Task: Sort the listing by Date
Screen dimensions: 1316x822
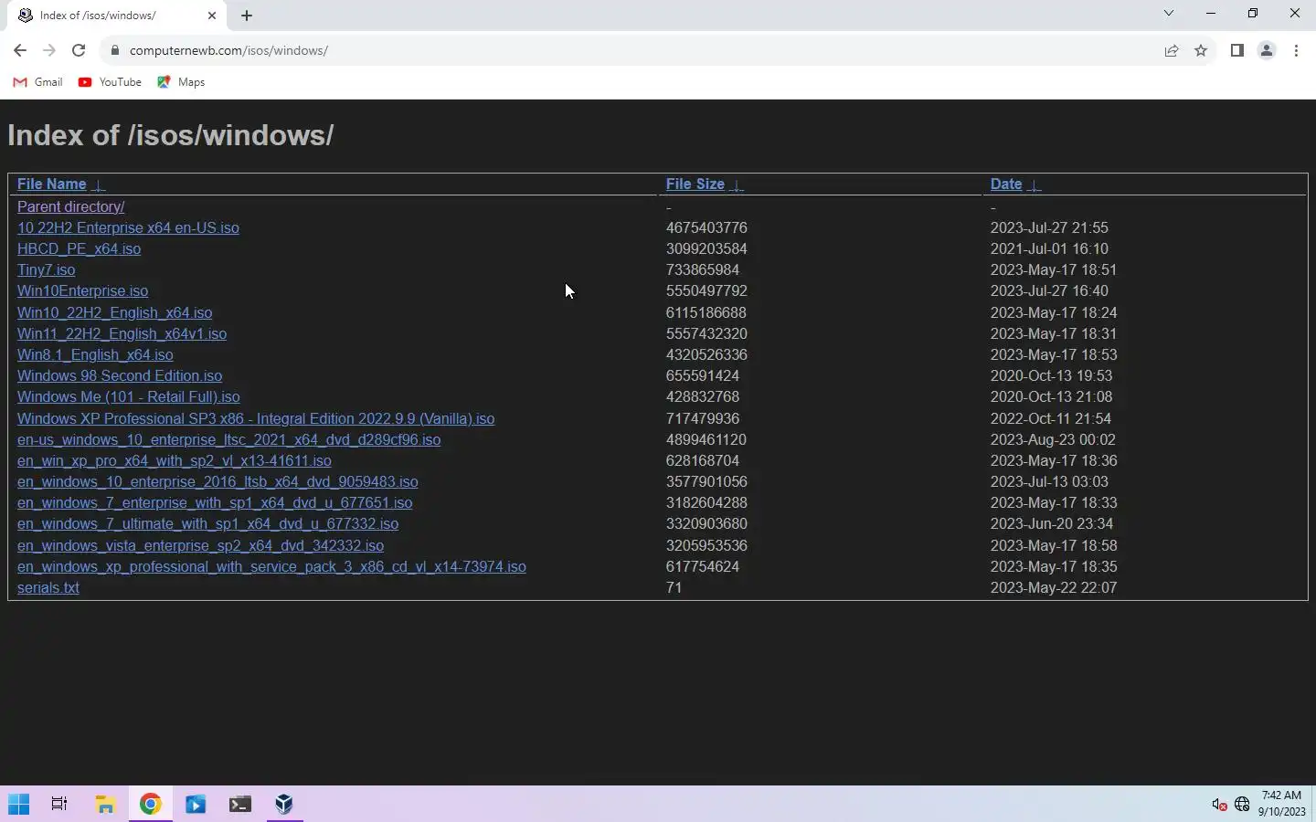Action: (x=1006, y=184)
